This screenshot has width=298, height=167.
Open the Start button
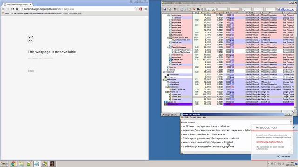click(x=4, y=164)
